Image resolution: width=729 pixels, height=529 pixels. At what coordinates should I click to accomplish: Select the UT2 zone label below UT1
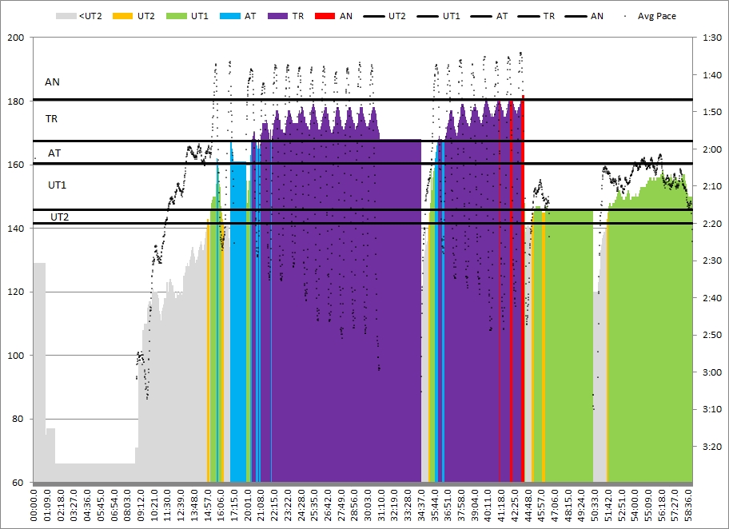pyautogui.click(x=59, y=217)
